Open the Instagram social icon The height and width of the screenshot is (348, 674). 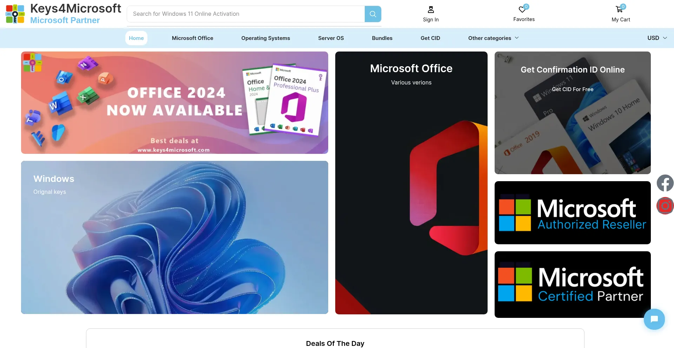pos(665,206)
